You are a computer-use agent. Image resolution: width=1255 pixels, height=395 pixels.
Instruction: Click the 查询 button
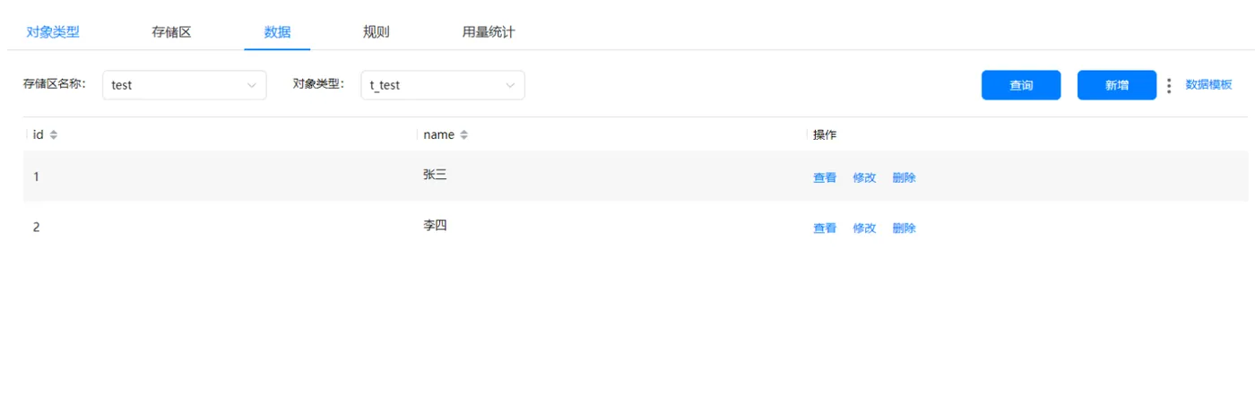coord(1021,85)
